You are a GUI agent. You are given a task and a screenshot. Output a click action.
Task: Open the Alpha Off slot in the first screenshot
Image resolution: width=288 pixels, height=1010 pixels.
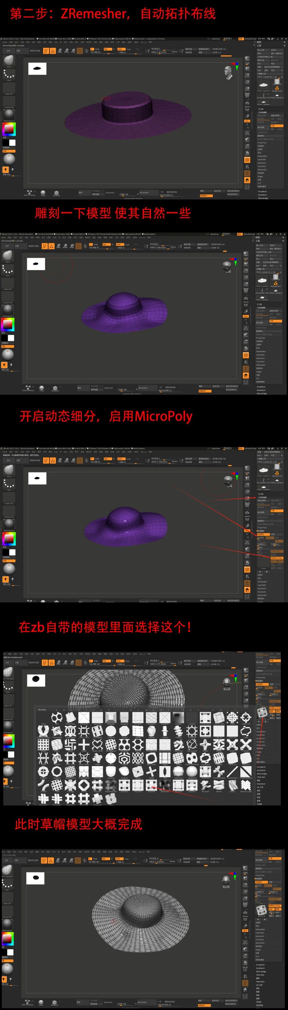click(x=9, y=89)
